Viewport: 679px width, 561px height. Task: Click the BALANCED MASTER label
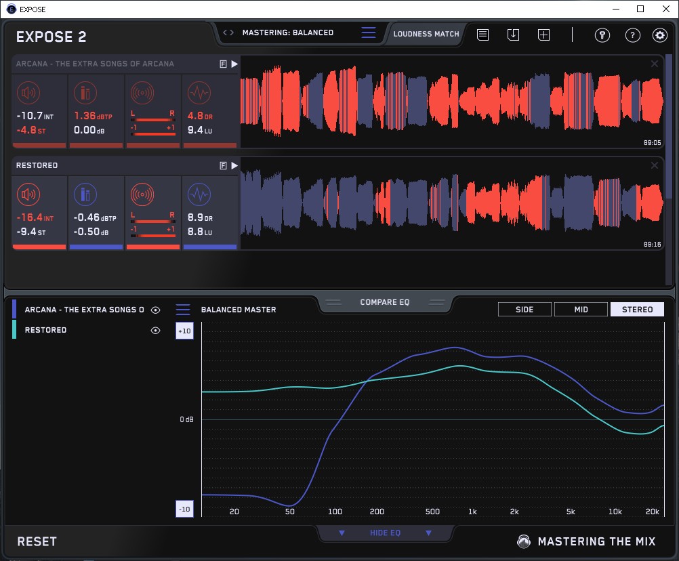(239, 310)
